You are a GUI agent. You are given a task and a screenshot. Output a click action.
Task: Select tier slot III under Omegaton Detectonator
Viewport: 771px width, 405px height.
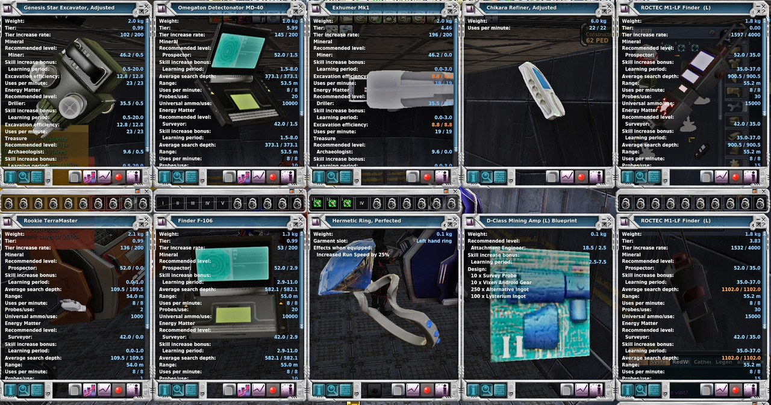(x=193, y=203)
